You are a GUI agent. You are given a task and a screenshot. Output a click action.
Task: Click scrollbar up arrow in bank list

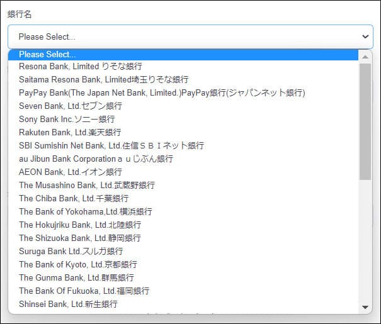[365, 56]
